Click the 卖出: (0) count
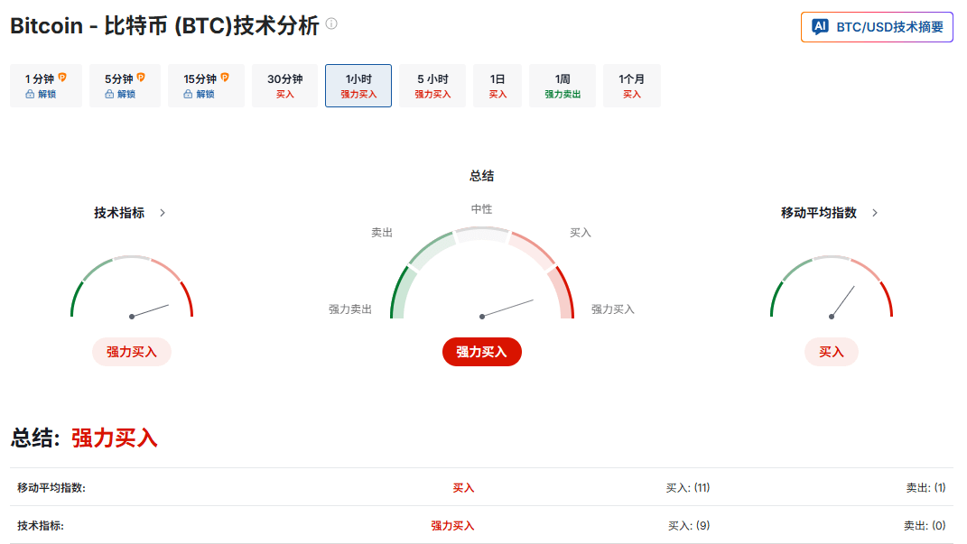967x544 pixels. point(925,526)
